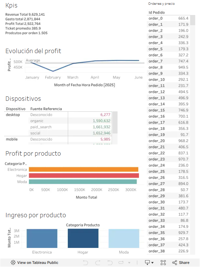Click the Revert icon in toolbar

[110, 263]
